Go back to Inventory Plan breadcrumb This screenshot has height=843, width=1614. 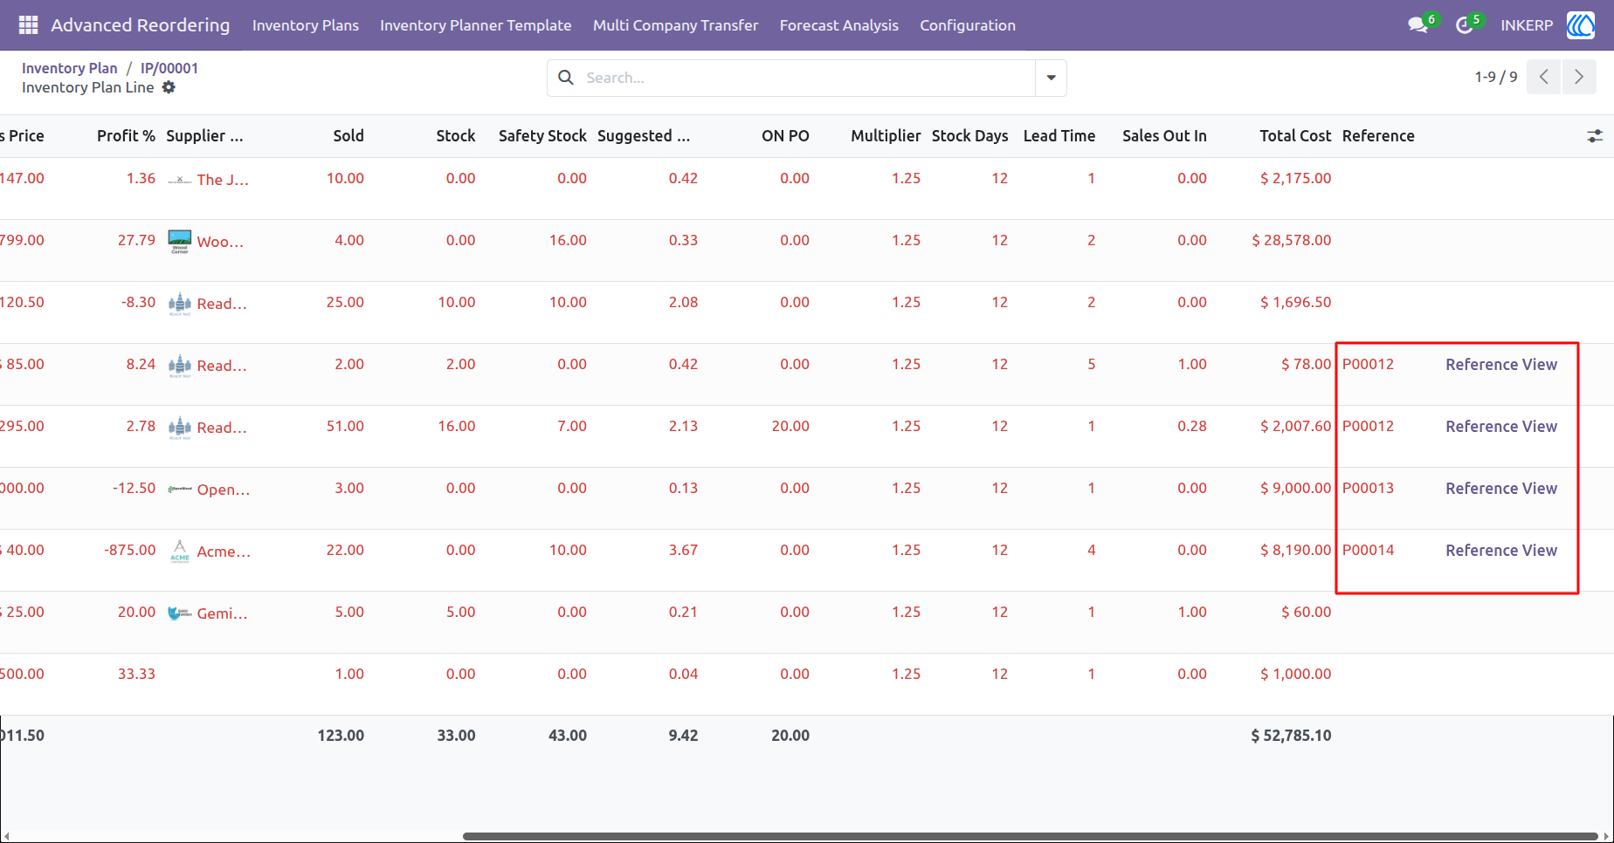[x=70, y=68]
